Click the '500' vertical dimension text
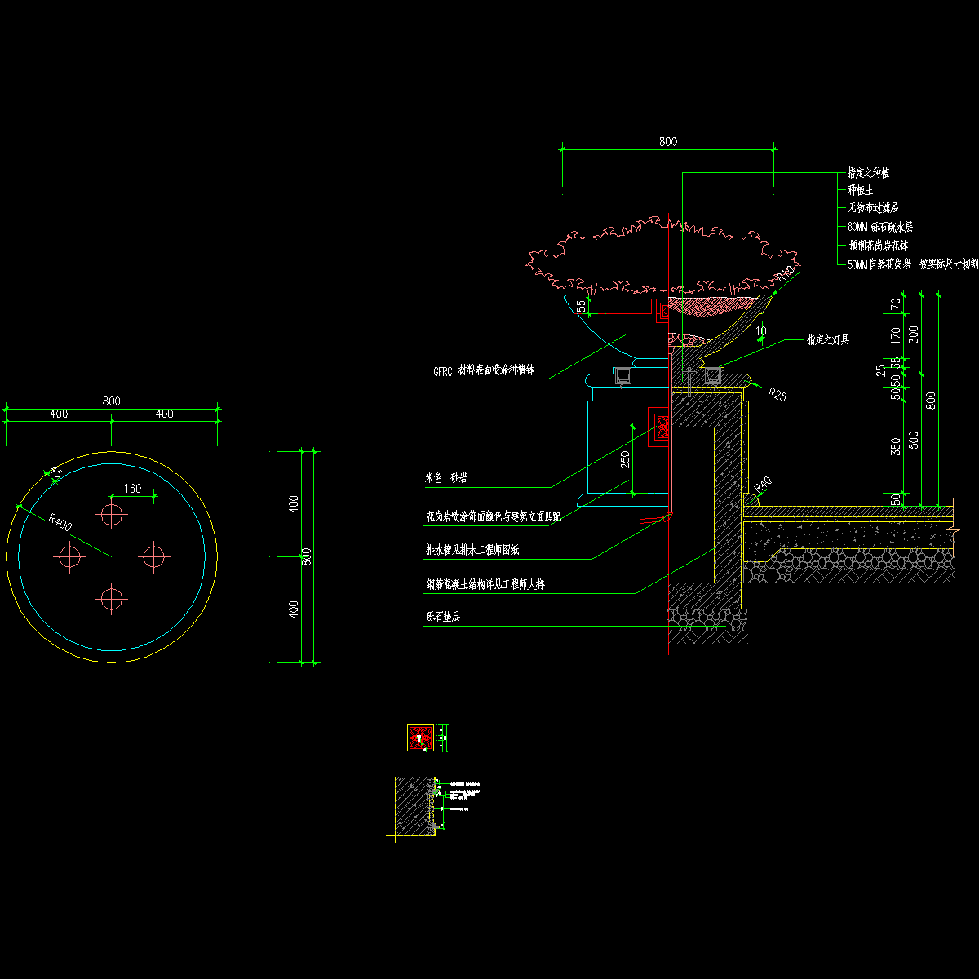 (x=914, y=441)
